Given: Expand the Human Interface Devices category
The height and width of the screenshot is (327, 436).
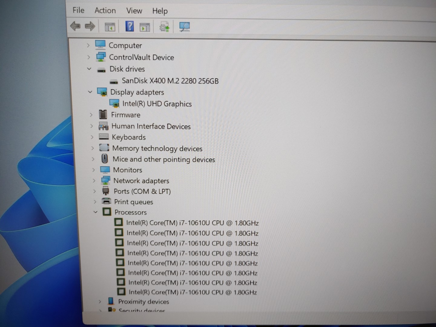Looking at the screenshot, I should click(x=91, y=126).
